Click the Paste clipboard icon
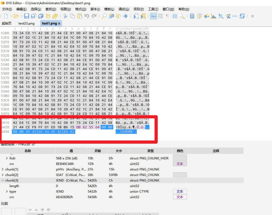272x215 pixels. (x=80, y=16)
